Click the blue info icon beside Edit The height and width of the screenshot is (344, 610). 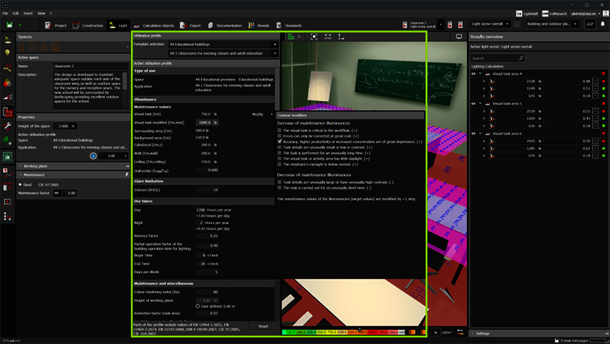tap(94, 156)
